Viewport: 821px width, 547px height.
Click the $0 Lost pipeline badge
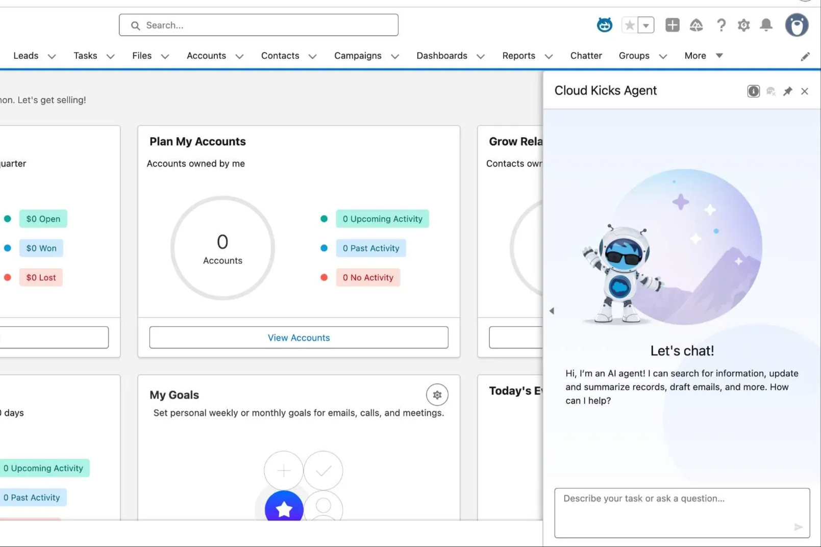click(x=41, y=277)
